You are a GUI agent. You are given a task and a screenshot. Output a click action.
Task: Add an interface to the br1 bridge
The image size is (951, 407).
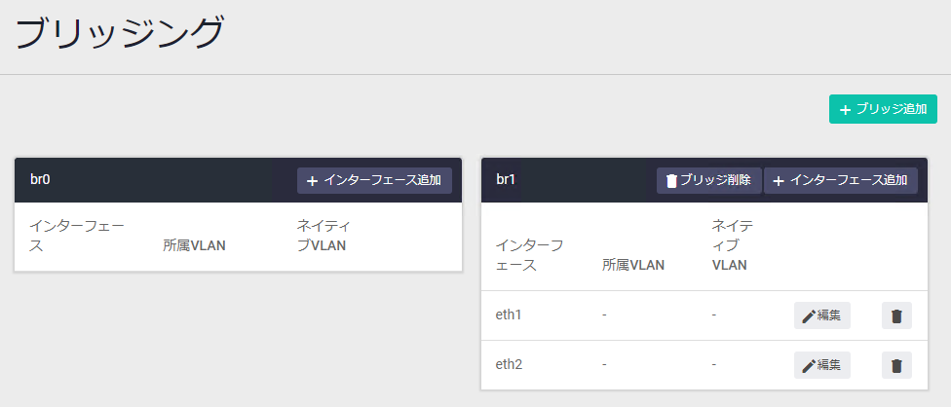tap(840, 180)
